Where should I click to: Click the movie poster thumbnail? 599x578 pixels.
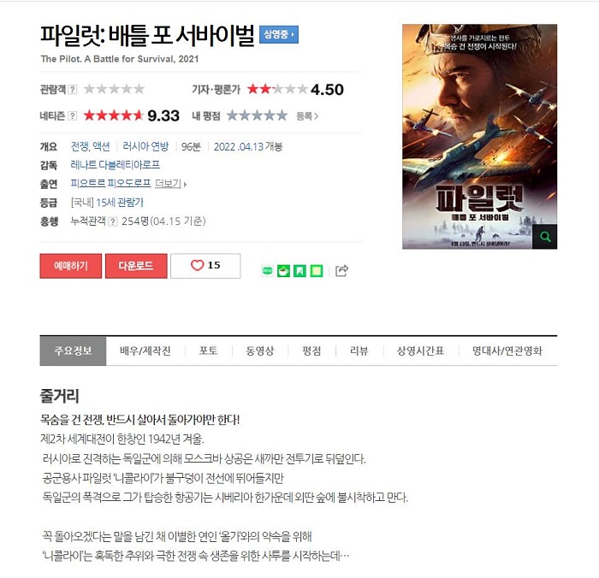(479, 136)
